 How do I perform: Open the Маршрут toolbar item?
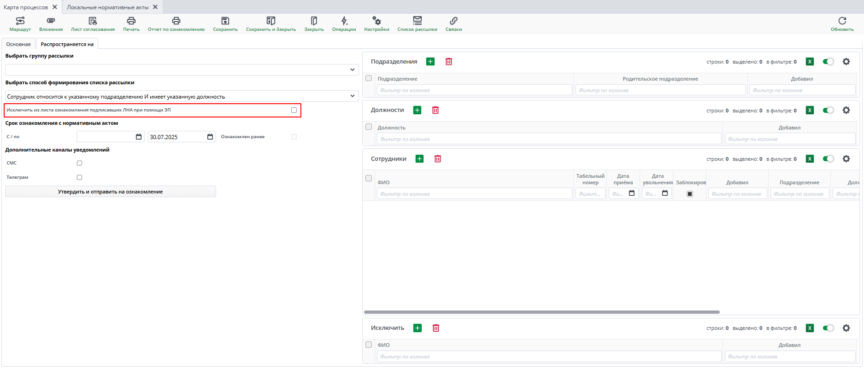pyautogui.click(x=20, y=24)
